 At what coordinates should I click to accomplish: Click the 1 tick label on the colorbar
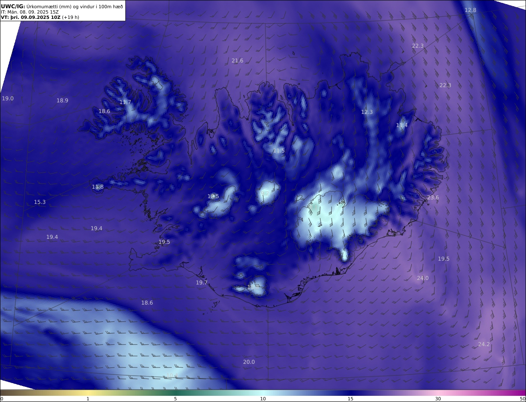click(88, 399)
